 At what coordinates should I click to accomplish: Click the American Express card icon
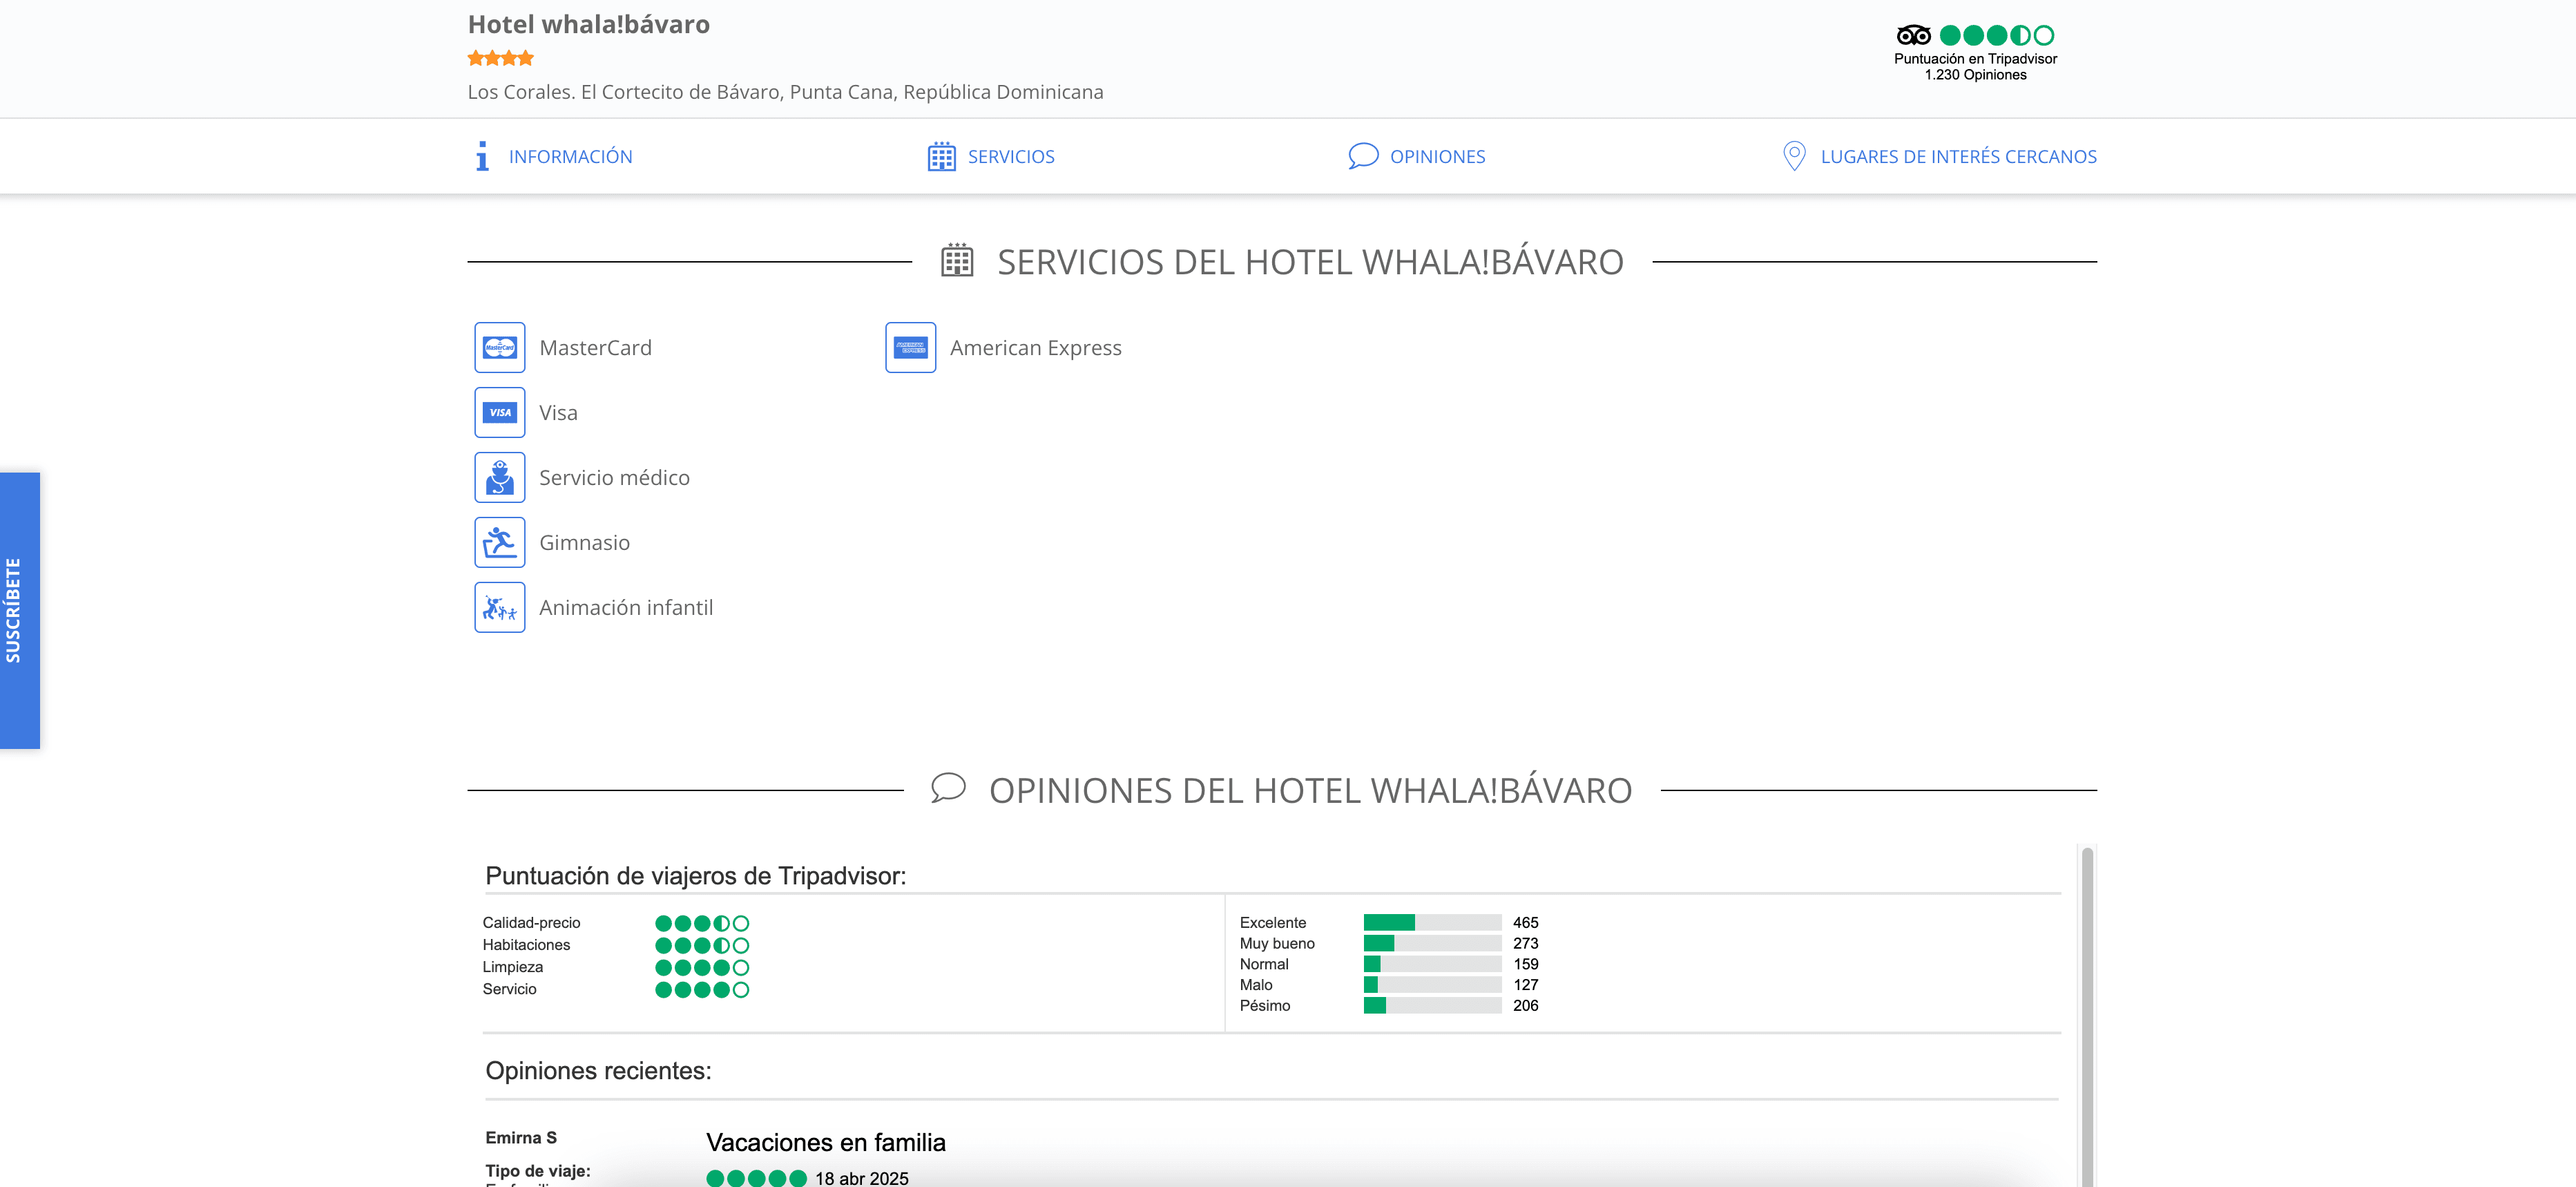tap(910, 348)
